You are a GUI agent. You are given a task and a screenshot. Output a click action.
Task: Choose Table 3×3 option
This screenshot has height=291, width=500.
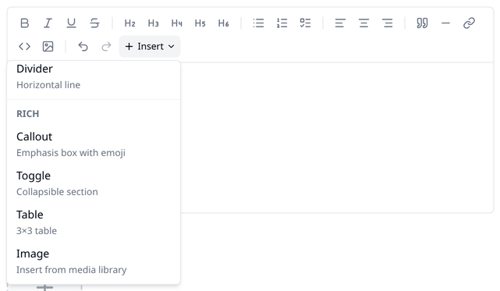point(94,222)
